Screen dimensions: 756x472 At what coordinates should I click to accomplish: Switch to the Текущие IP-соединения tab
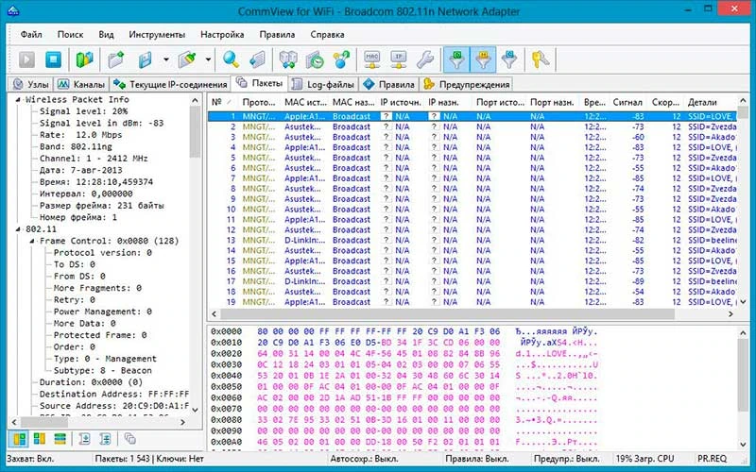pos(170,84)
